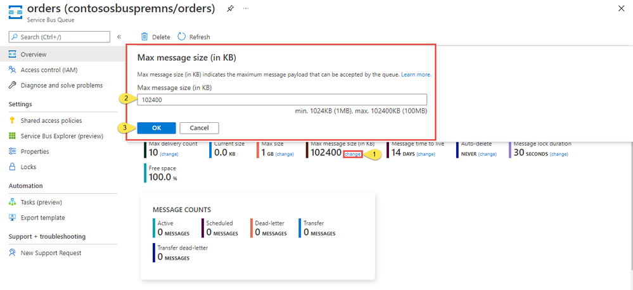Viewport: 633px width, 290px height.
Task: Confirm with the OK button
Action: tap(157, 128)
